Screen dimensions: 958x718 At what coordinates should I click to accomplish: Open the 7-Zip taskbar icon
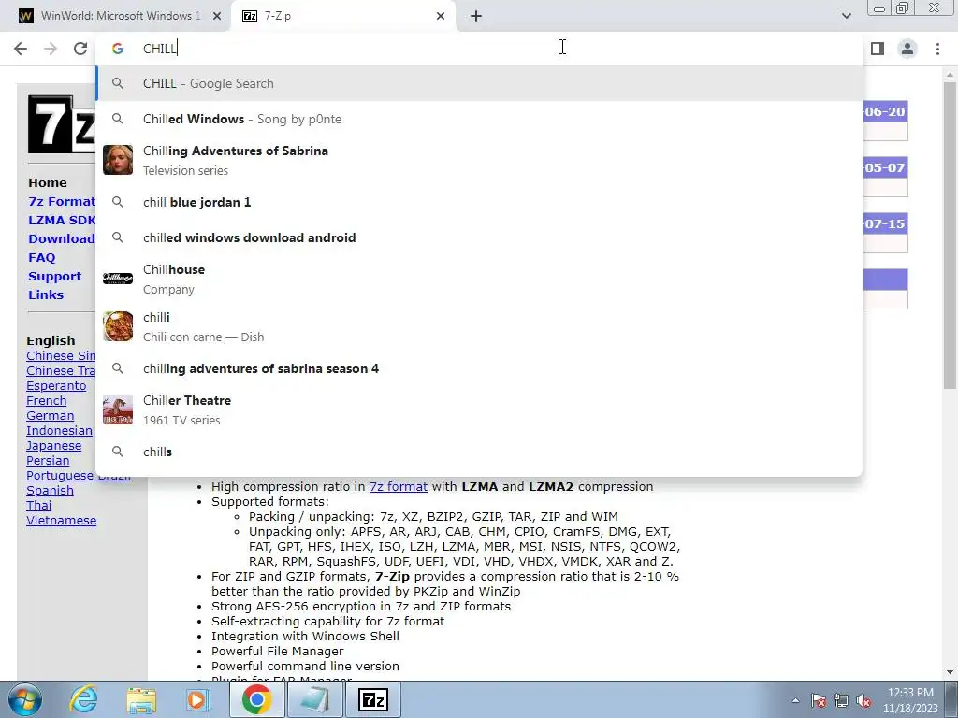click(373, 699)
